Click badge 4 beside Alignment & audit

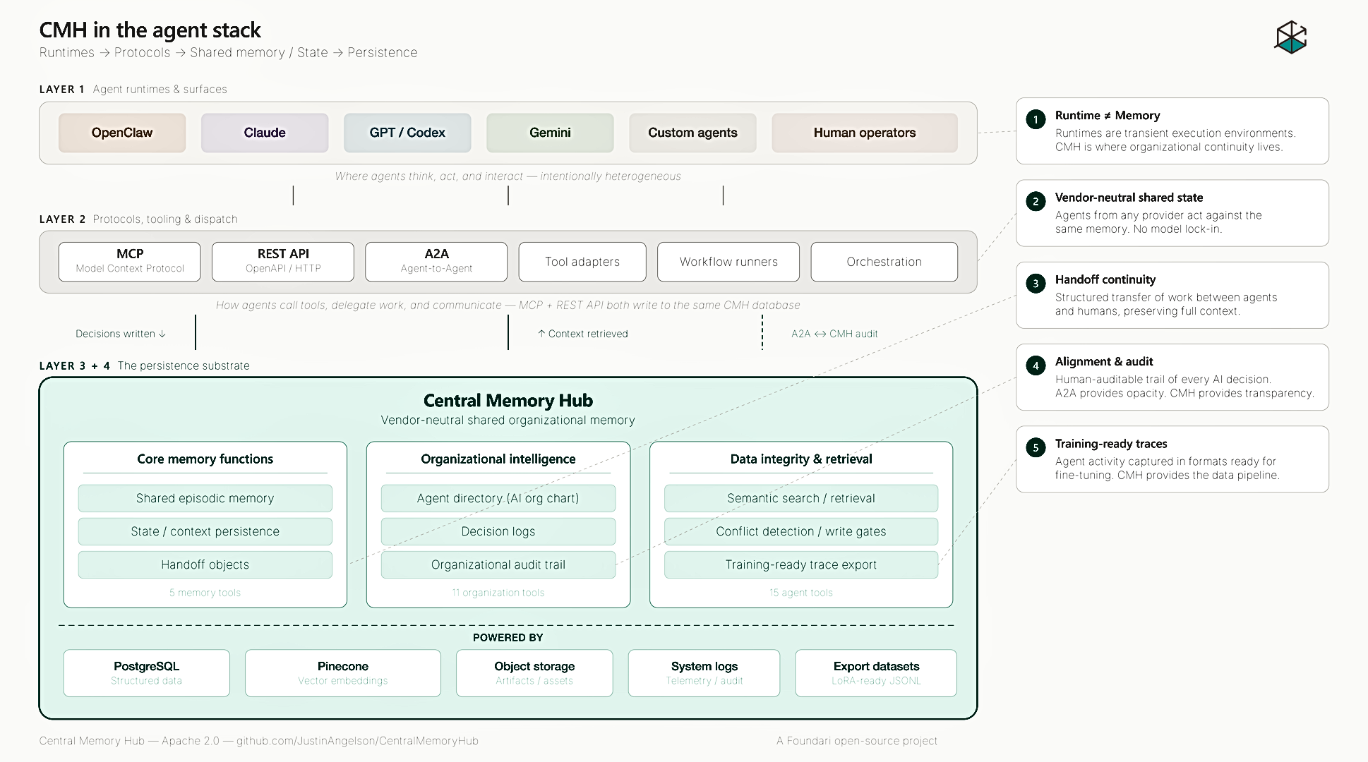pos(1036,365)
